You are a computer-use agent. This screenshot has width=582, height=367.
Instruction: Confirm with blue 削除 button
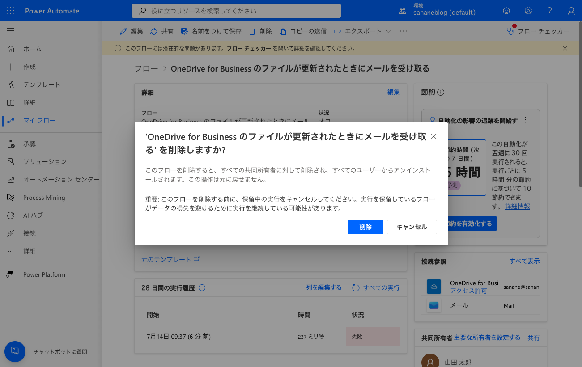(x=365, y=227)
